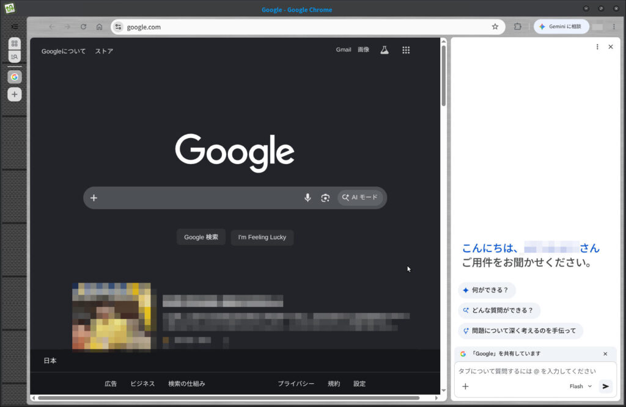Screen dimensions: 626x407
Task: Click the I'm Feeling Lucky button
Action: point(262,237)
